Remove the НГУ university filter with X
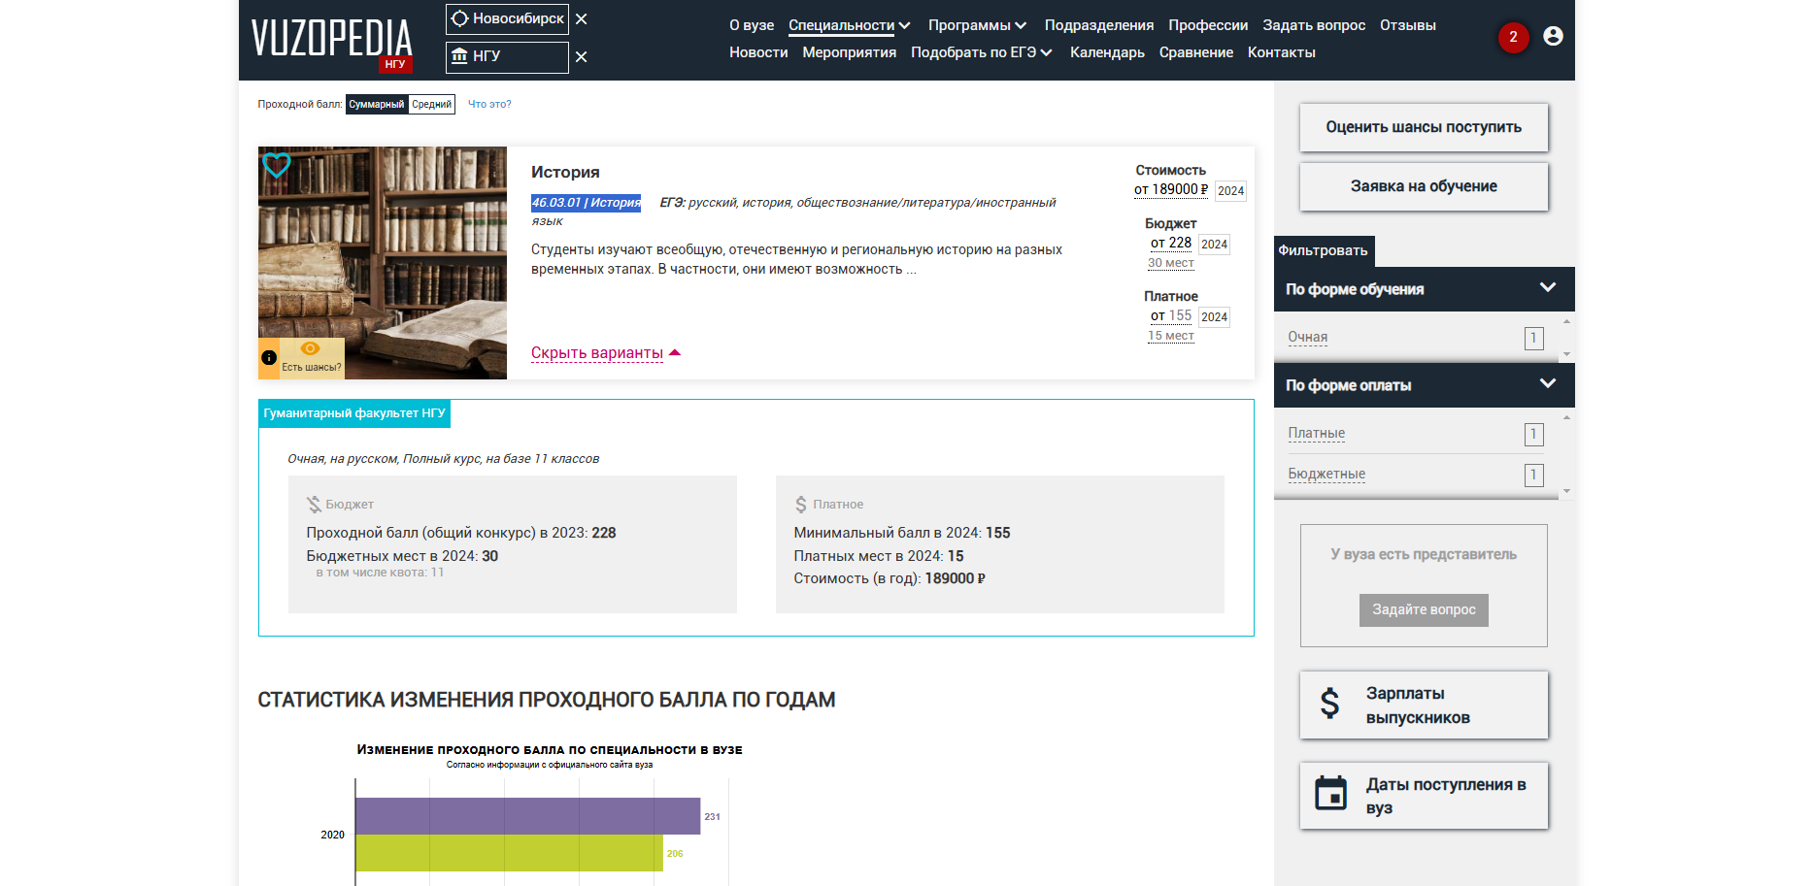1813x886 pixels. pyautogui.click(x=581, y=57)
